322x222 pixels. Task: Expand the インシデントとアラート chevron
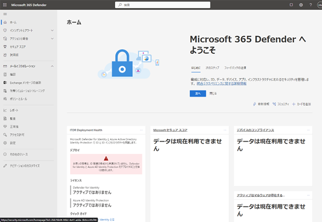[52, 30]
